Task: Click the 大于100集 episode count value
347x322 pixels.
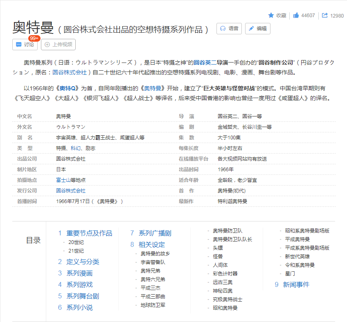Action: [229, 137]
